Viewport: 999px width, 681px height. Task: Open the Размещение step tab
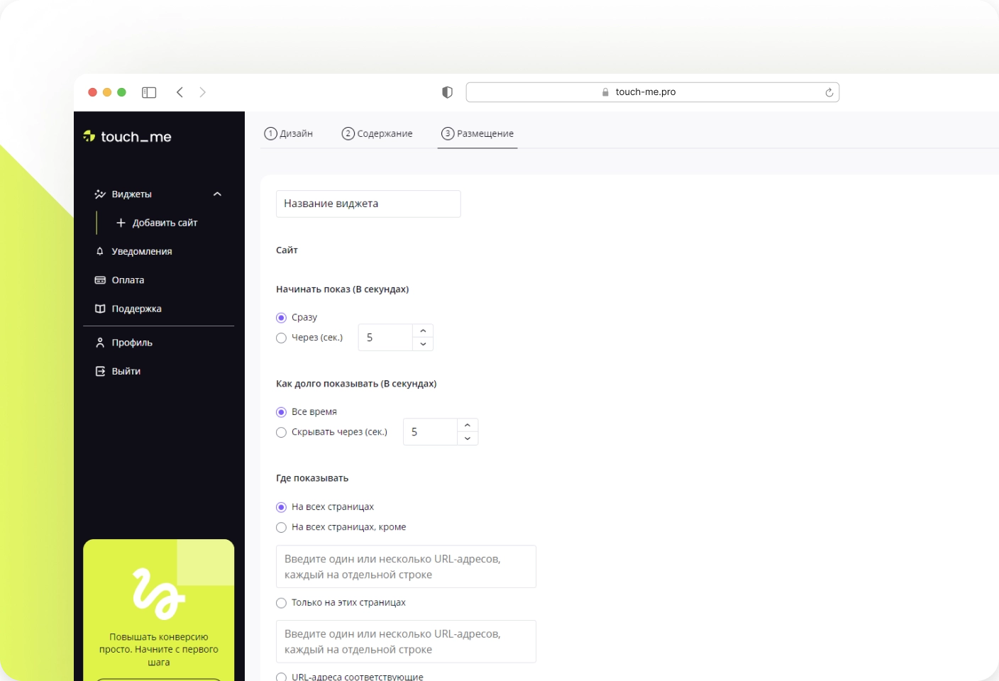tap(478, 133)
